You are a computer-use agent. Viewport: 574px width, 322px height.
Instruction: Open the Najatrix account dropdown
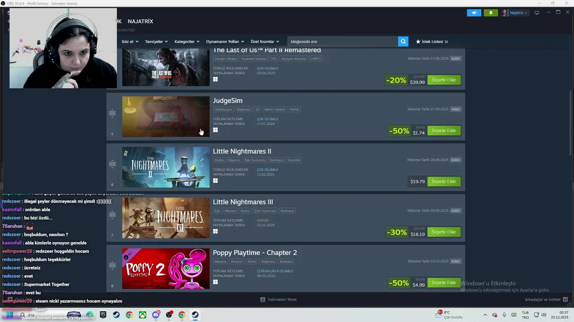click(x=518, y=13)
